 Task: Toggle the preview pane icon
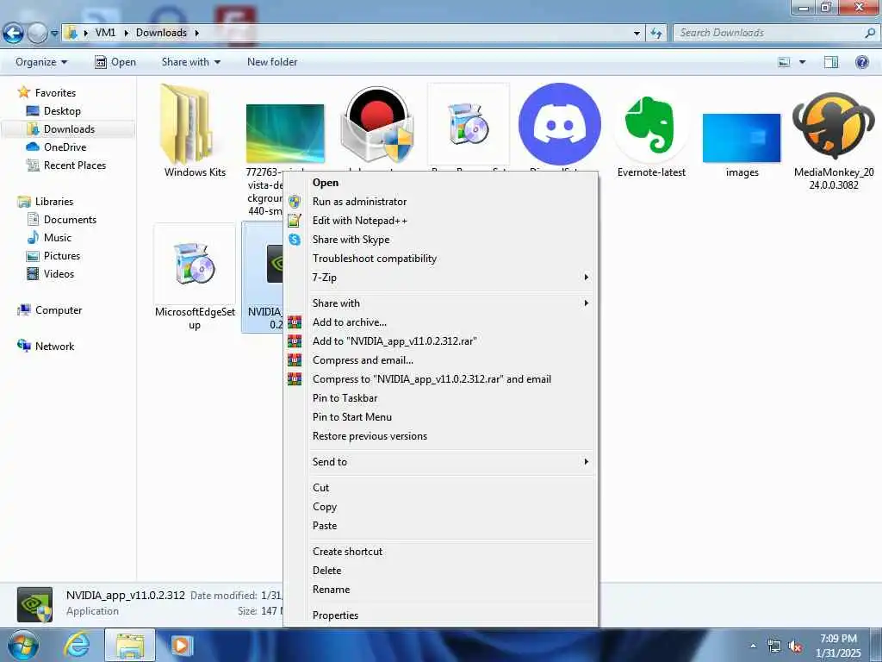pyautogui.click(x=831, y=62)
